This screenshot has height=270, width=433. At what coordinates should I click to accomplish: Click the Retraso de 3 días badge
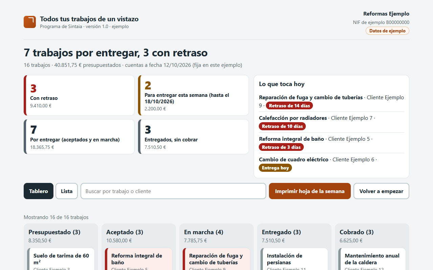[281, 147]
